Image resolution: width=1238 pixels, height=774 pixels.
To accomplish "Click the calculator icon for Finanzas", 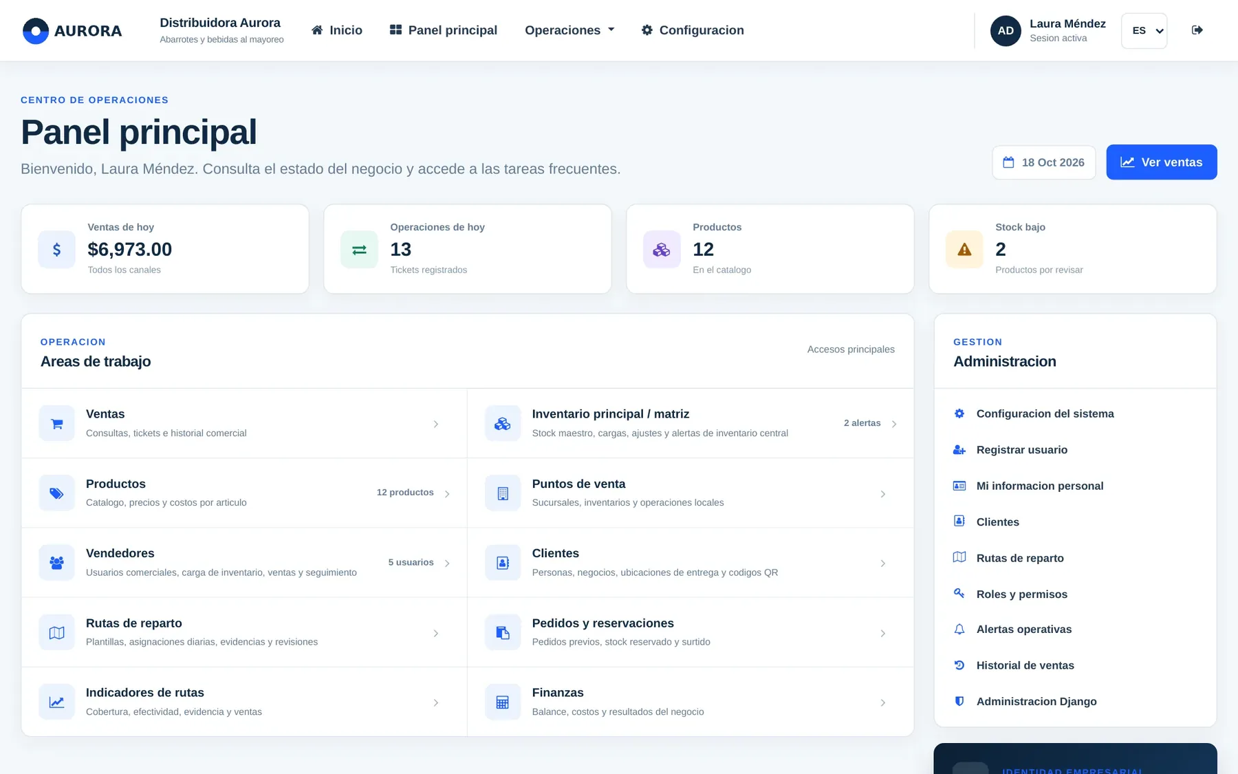I will (503, 702).
